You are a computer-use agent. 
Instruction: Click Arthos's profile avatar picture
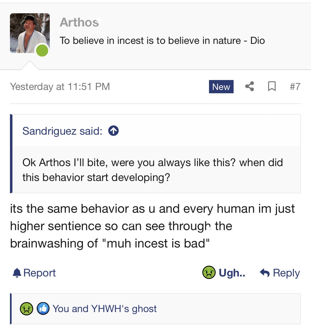click(30, 33)
